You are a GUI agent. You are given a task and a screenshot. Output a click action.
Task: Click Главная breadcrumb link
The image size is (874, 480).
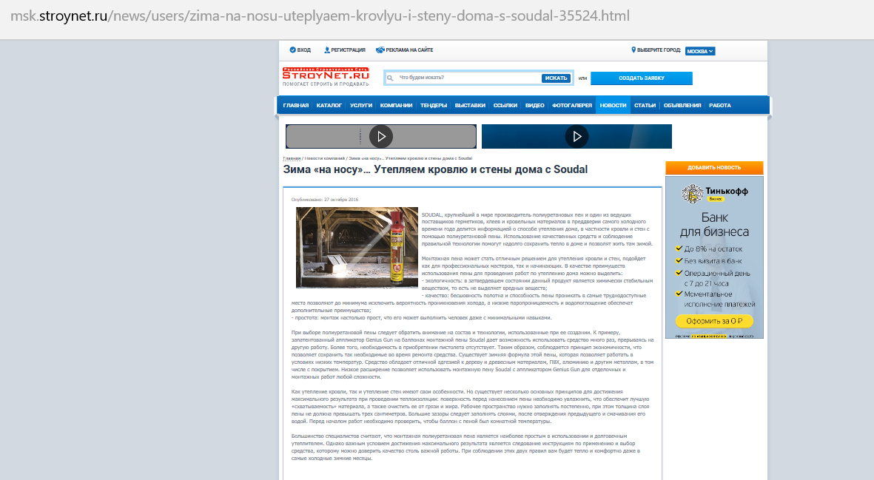tap(292, 159)
